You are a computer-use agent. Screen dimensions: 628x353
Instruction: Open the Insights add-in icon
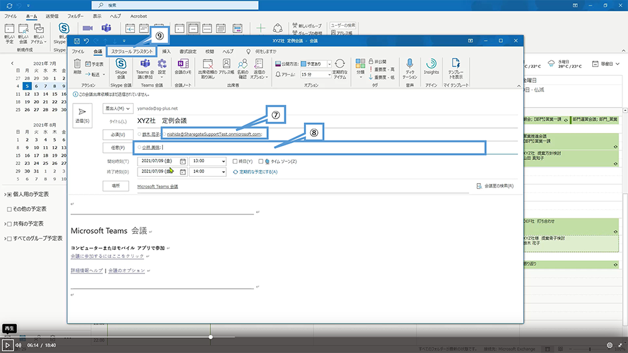[x=431, y=63]
